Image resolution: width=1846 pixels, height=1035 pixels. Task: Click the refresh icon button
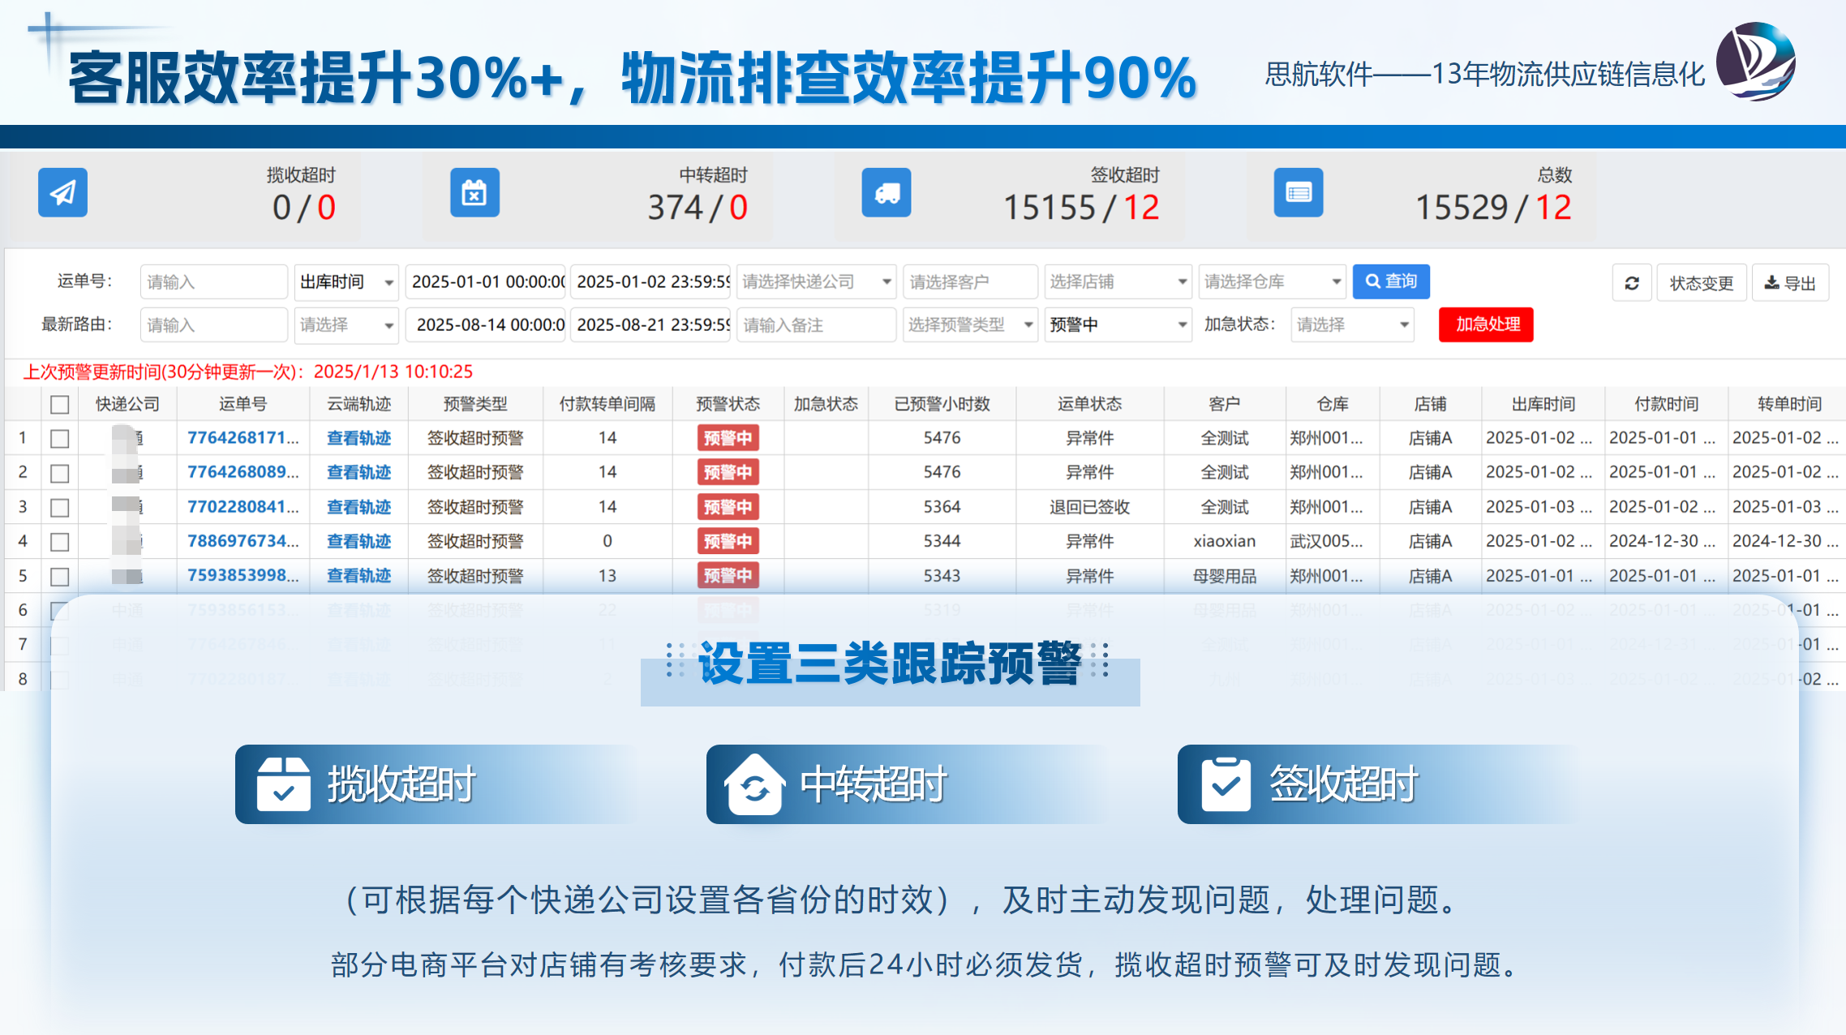pyautogui.click(x=1632, y=283)
